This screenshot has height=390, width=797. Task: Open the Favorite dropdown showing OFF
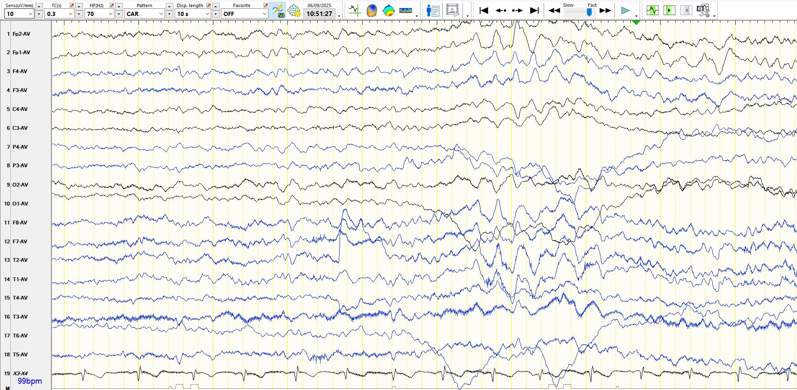tap(244, 14)
